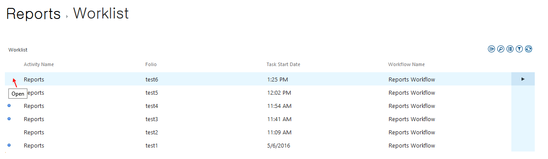Open the filter funnel icon
Image resolution: width=548 pixels, height=159 pixels.
coord(519,49)
